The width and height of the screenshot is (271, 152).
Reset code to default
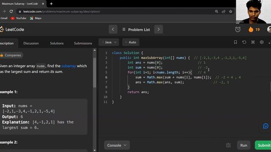244,42
